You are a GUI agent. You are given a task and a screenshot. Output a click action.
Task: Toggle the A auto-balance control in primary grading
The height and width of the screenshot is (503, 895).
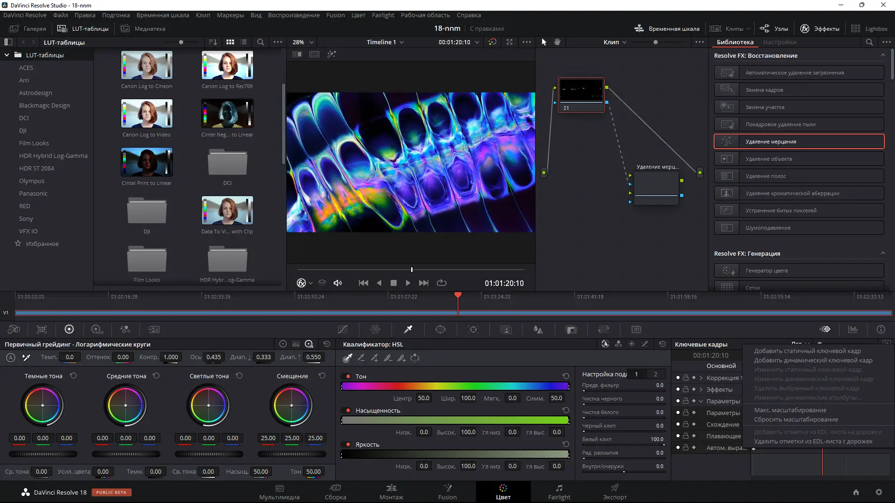[10, 358]
